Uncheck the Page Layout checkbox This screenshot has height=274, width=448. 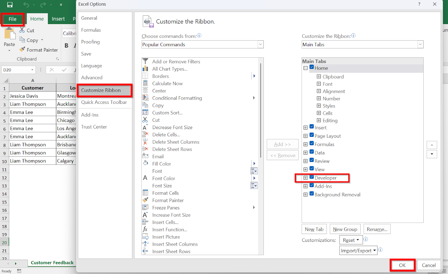click(x=312, y=135)
